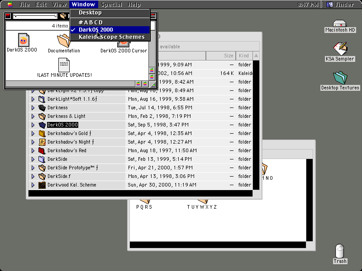Click the rear folder window's vertical scrollbar
Screen dimensions: 362x271
tap(310, 200)
